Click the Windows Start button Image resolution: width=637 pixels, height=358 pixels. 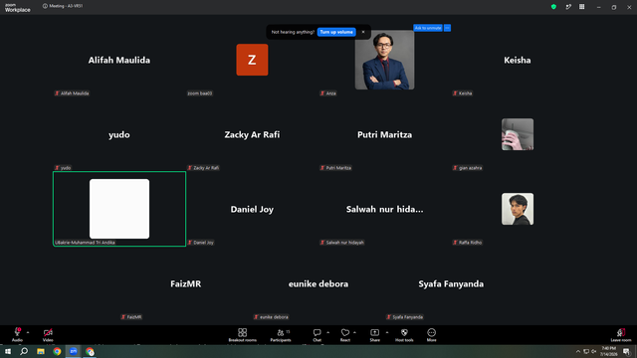[x=8, y=351]
